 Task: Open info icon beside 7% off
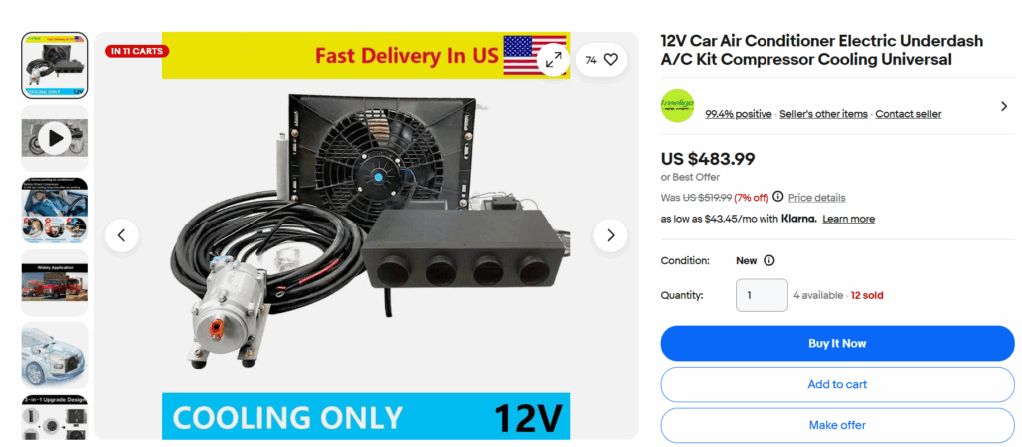pos(777,197)
